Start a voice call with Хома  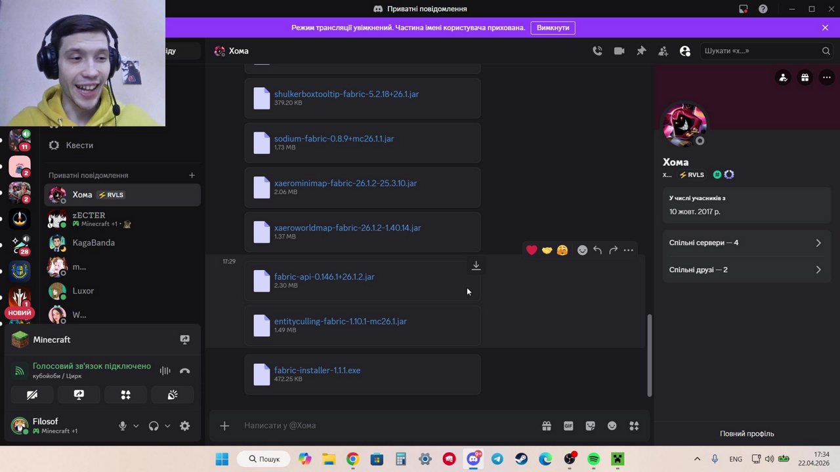(x=597, y=50)
